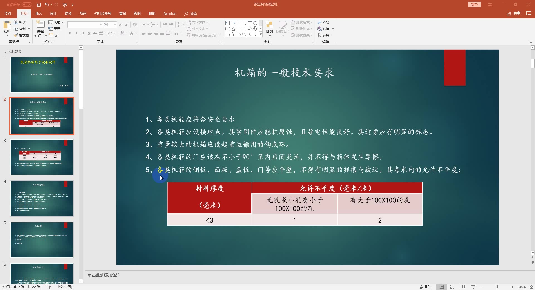Expand the Replace (替换) dropdown arrow

[x=333, y=29]
